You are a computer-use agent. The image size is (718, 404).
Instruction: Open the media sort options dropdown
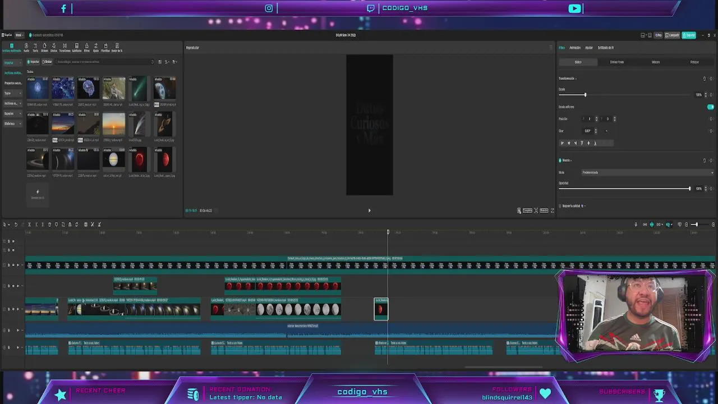pos(167,62)
